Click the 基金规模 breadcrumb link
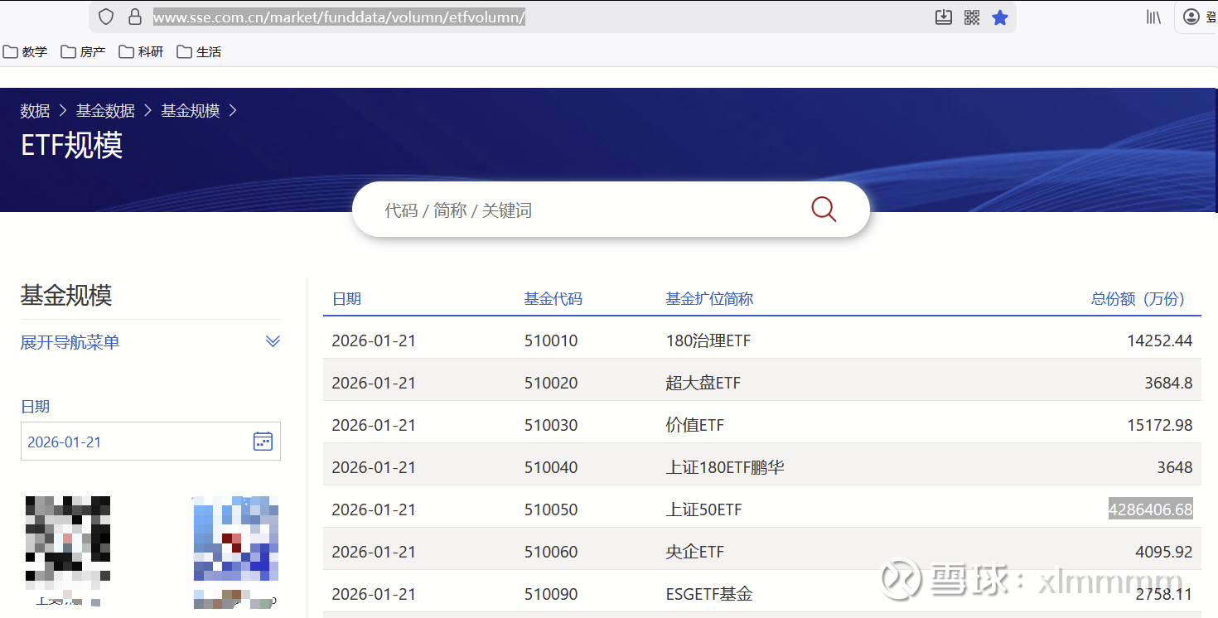 pyautogui.click(x=190, y=110)
